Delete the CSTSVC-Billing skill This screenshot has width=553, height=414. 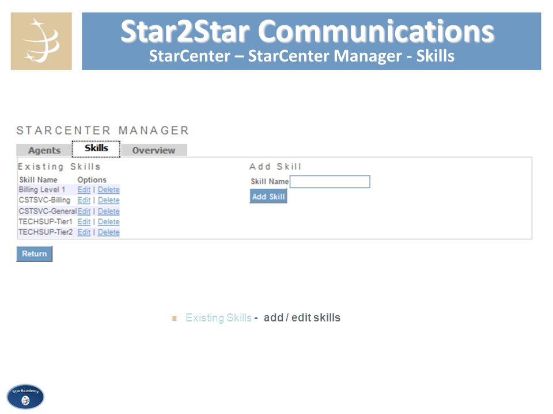coord(109,200)
